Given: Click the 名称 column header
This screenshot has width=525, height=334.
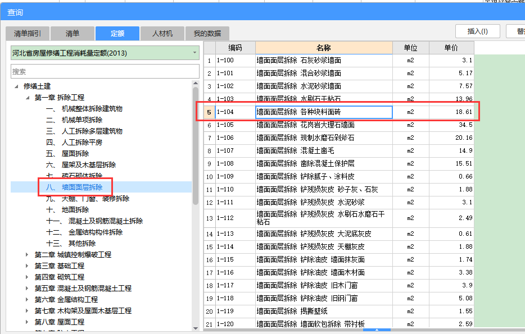Looking at the screenshot, I should 324,48.
